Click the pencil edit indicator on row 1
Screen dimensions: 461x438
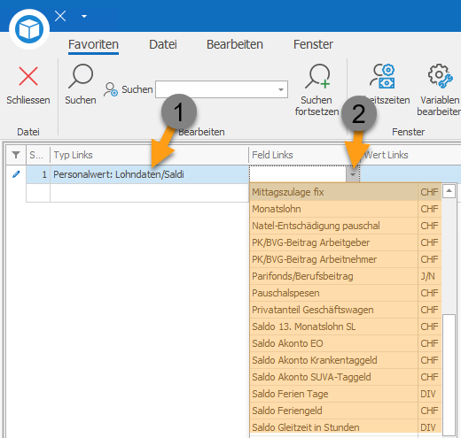point(16,174)
